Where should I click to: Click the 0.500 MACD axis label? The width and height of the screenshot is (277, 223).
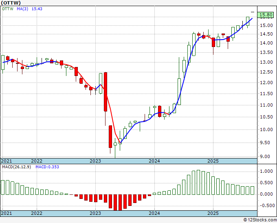(266, 183)
